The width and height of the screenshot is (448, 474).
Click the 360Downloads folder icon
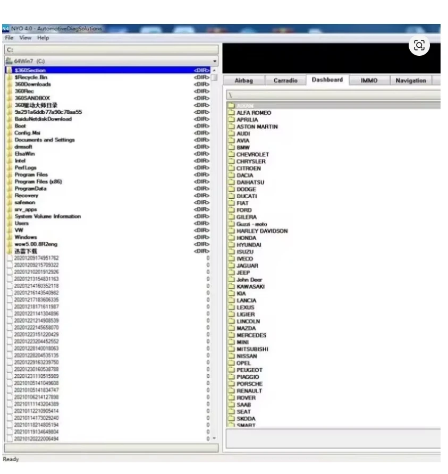point(10,84)
